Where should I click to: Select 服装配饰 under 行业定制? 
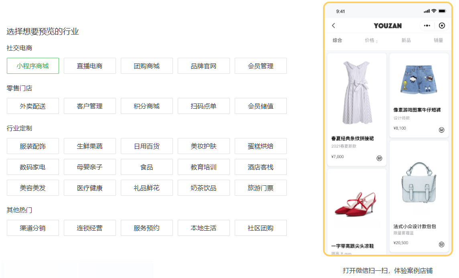pos(33,146)
